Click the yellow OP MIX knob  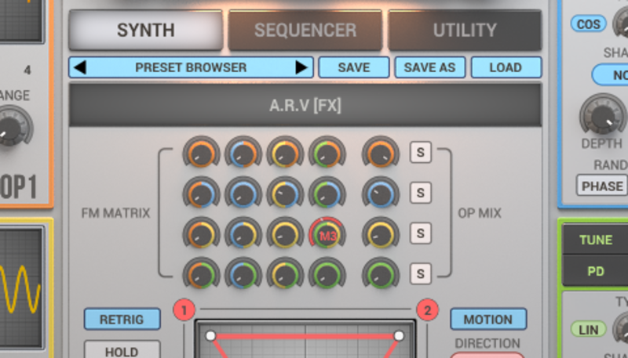tap(381, 233)
